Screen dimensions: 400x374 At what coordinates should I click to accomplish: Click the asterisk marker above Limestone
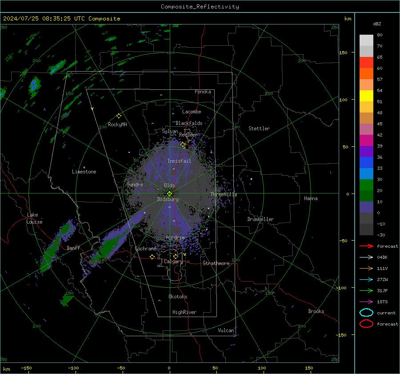(84, 168)
